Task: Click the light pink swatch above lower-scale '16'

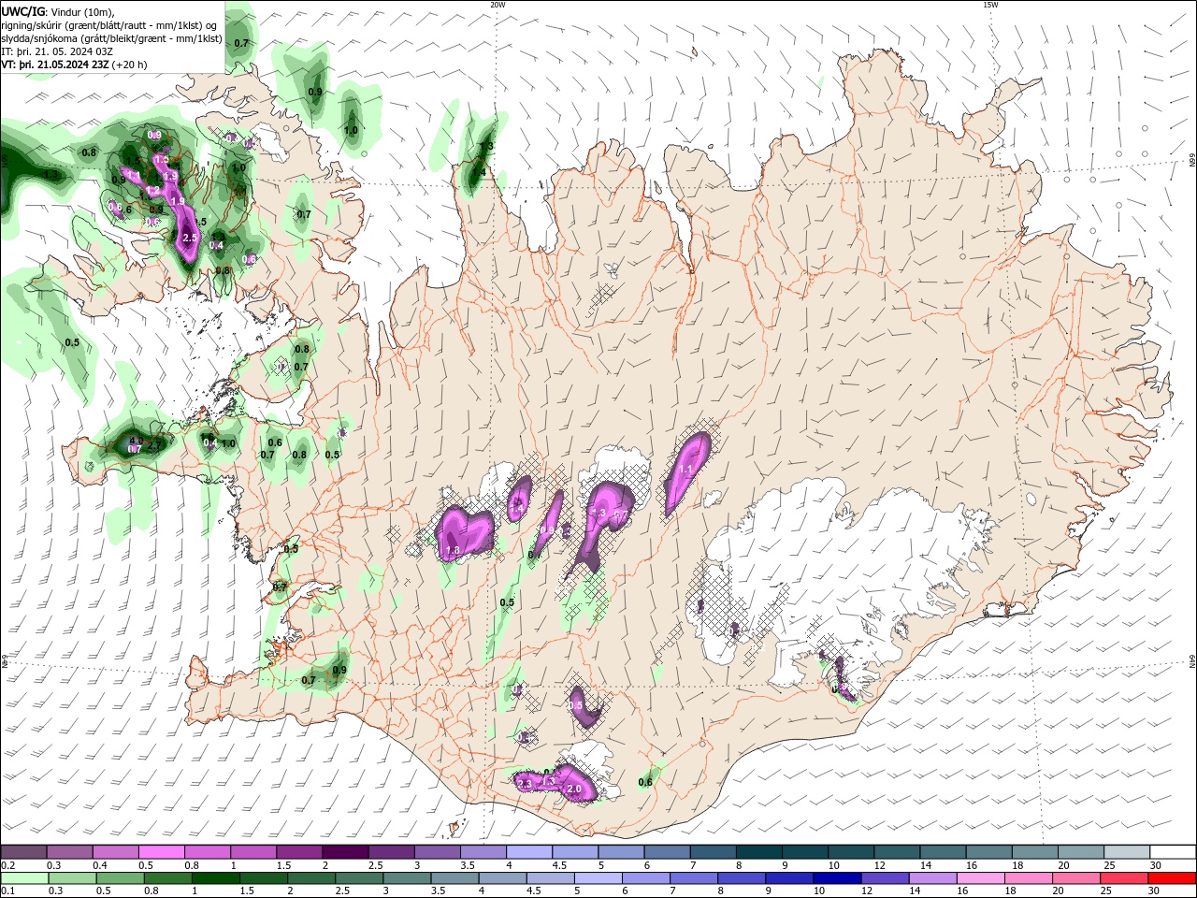Action: (981, 878)
